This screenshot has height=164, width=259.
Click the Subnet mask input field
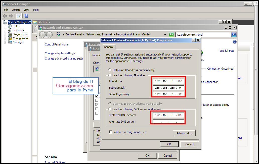tap(168, 88)
